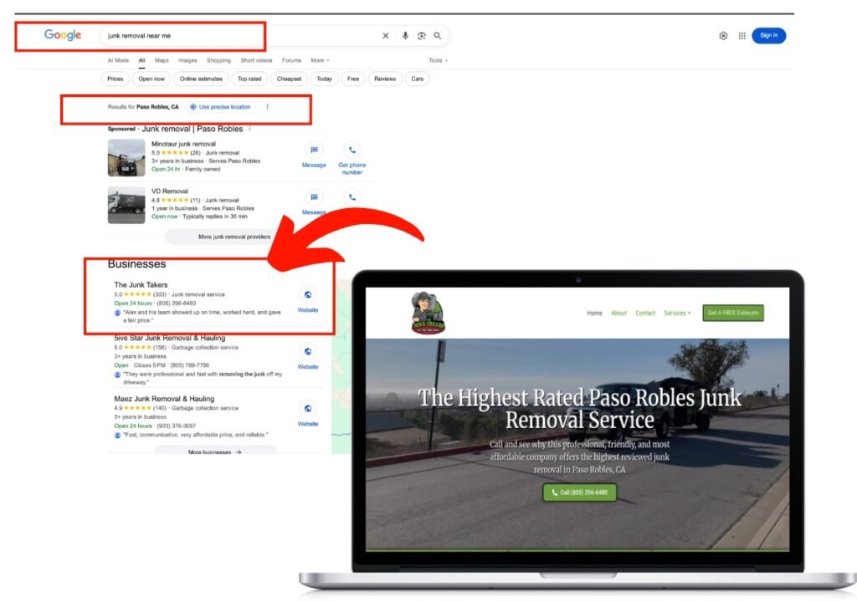The height and width of the screenshot is (602, 857).
Task: Click Maez review 'Fast, communicative, very affordable'
Action: pos(195,435)
